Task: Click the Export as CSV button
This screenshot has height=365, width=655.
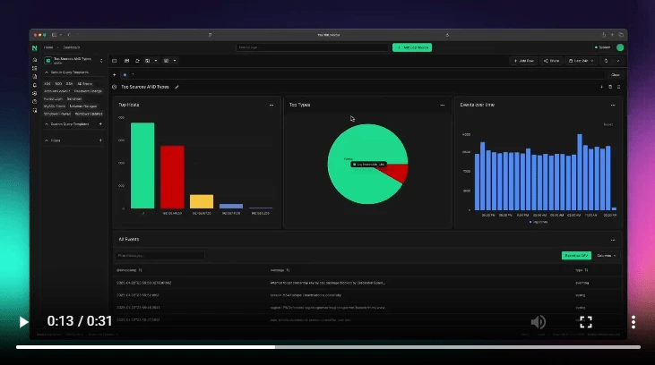Action: pos(576,255)
